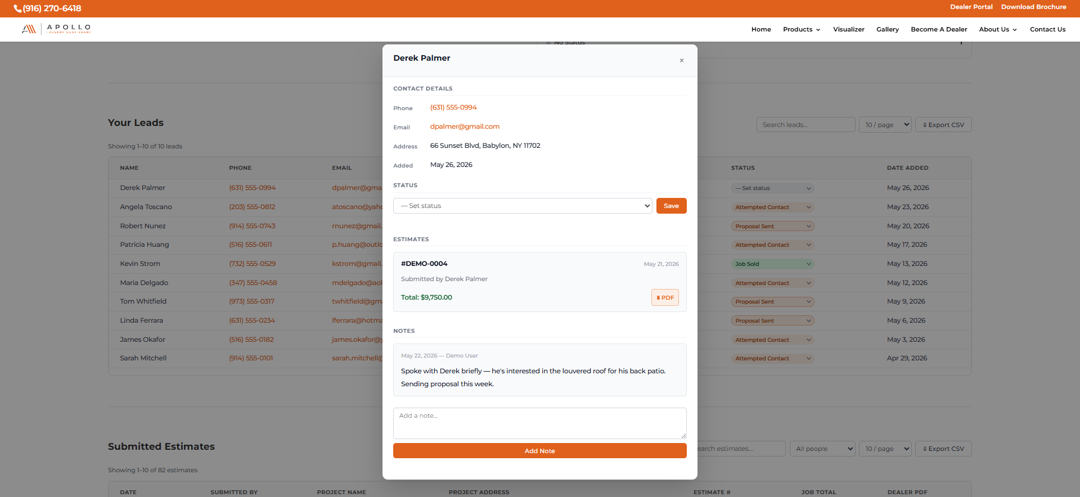This screenshot has height=497, width=1080.
Task: Open the All people filter
Action: point(822,449)
